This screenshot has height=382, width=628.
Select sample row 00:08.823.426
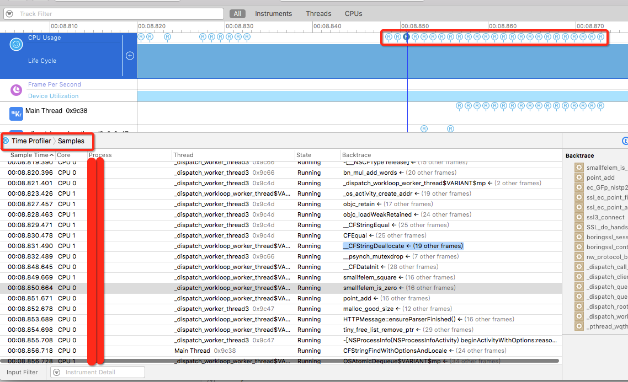pos(280,193)
